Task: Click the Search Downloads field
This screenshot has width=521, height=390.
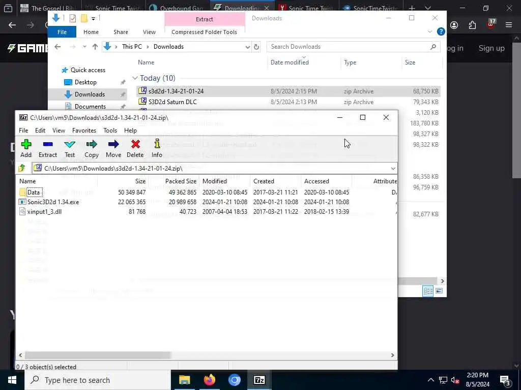Action: point(353,47)
